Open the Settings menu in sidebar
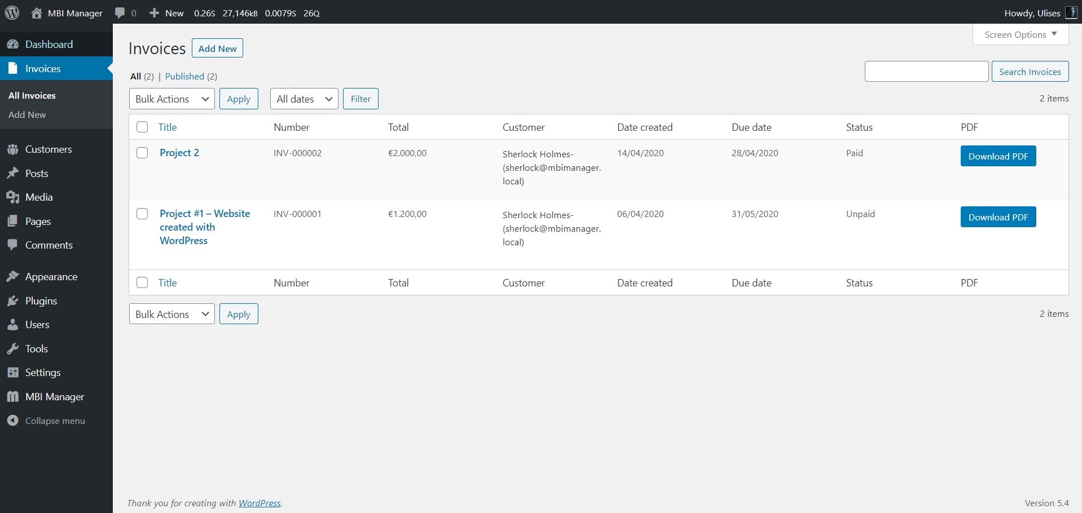This screenshot has height=513, width=1082. [43, 373]
